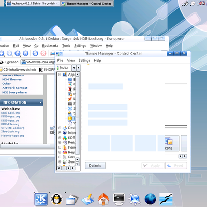Expand the Security tree branch

[60, 157]
